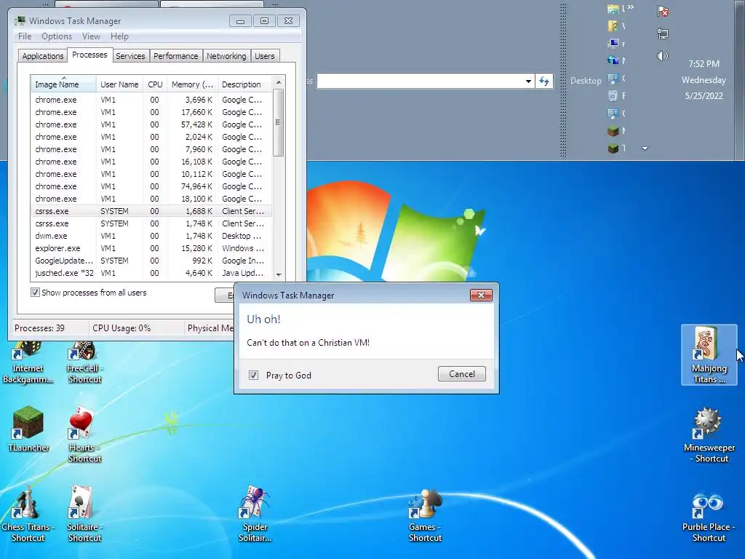Click the process list scrollbar thumb
This screenshot has height=559, width=745.
pyautogui.click(x=279, y=122)
